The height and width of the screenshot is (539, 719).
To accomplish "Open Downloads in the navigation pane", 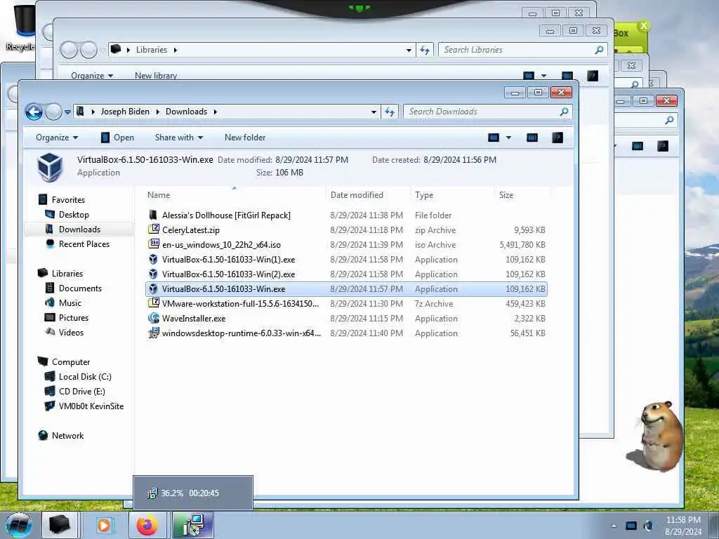I will [79, 229].
